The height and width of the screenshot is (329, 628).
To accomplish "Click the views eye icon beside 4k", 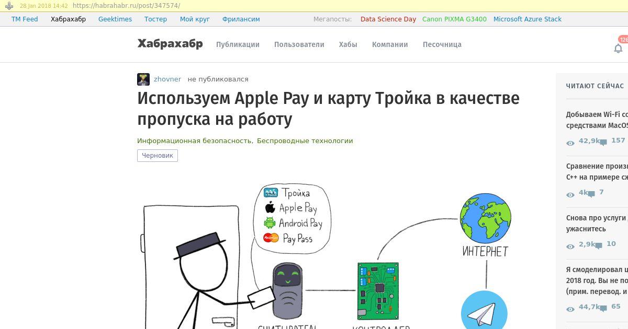I will tap(570, 195).
